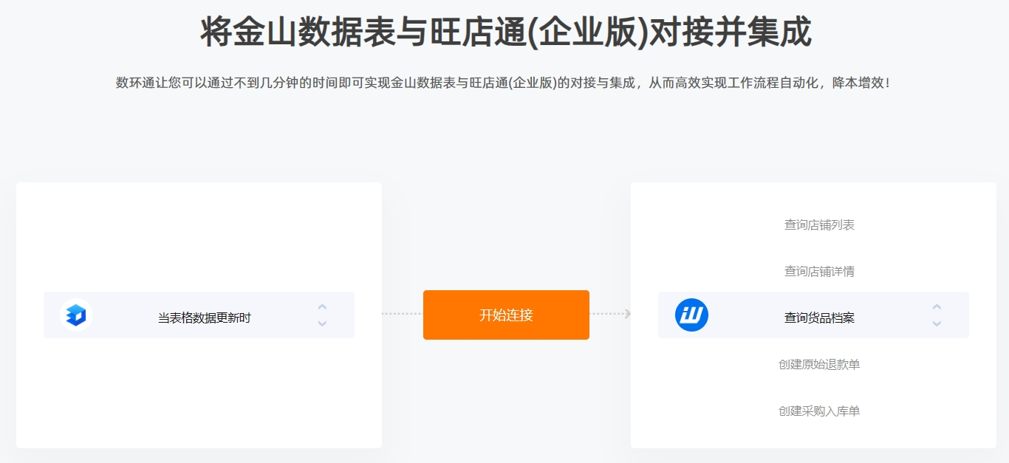
Task: Click the 金山数据表 blue cube icon
Action: (76, 315)
